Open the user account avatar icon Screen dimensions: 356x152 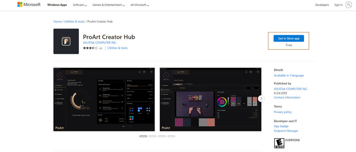point(348,5)
